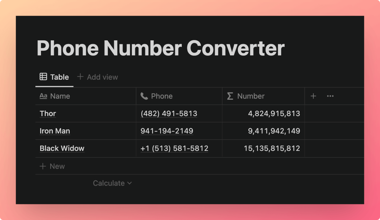Click the plus icon to add a property column

[313, 96]
